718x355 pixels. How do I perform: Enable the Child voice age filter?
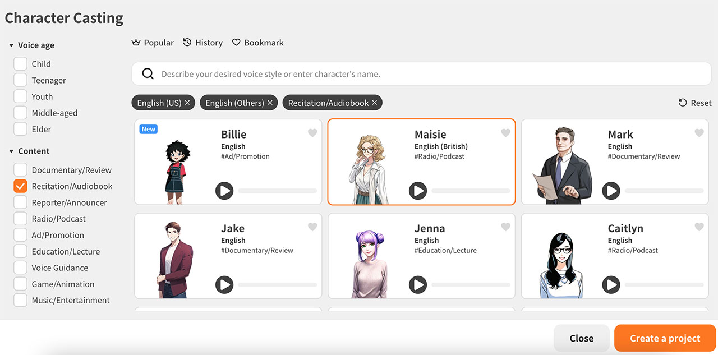pyautogui.click(x=20, y=63)
